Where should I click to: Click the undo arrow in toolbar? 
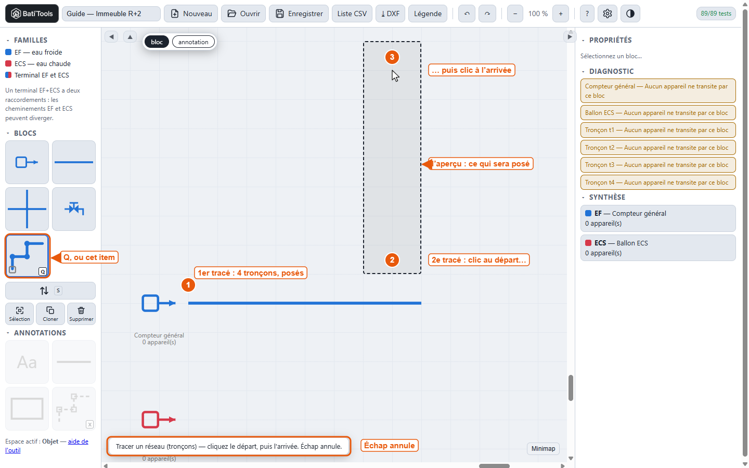point(467,14)
